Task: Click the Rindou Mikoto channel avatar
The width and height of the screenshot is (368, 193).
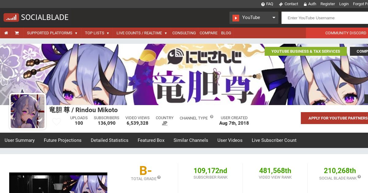Action: click(28, 111)
